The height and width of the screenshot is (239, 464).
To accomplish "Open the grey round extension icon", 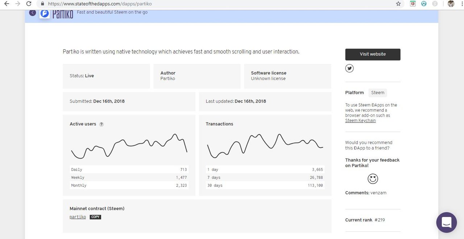I will [x=435, y=4].
